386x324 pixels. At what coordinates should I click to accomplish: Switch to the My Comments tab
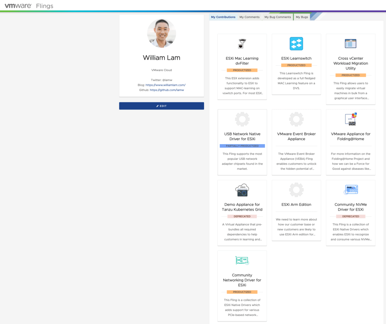tap(250, 17)
